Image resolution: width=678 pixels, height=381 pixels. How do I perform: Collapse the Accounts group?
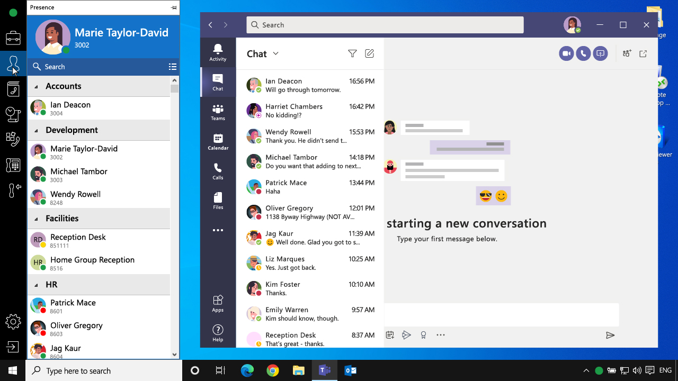click(x=37, y=86)
